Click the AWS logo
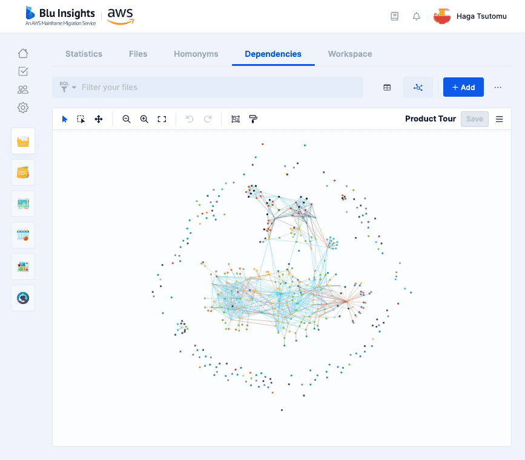525x460 pixels. 121,16
